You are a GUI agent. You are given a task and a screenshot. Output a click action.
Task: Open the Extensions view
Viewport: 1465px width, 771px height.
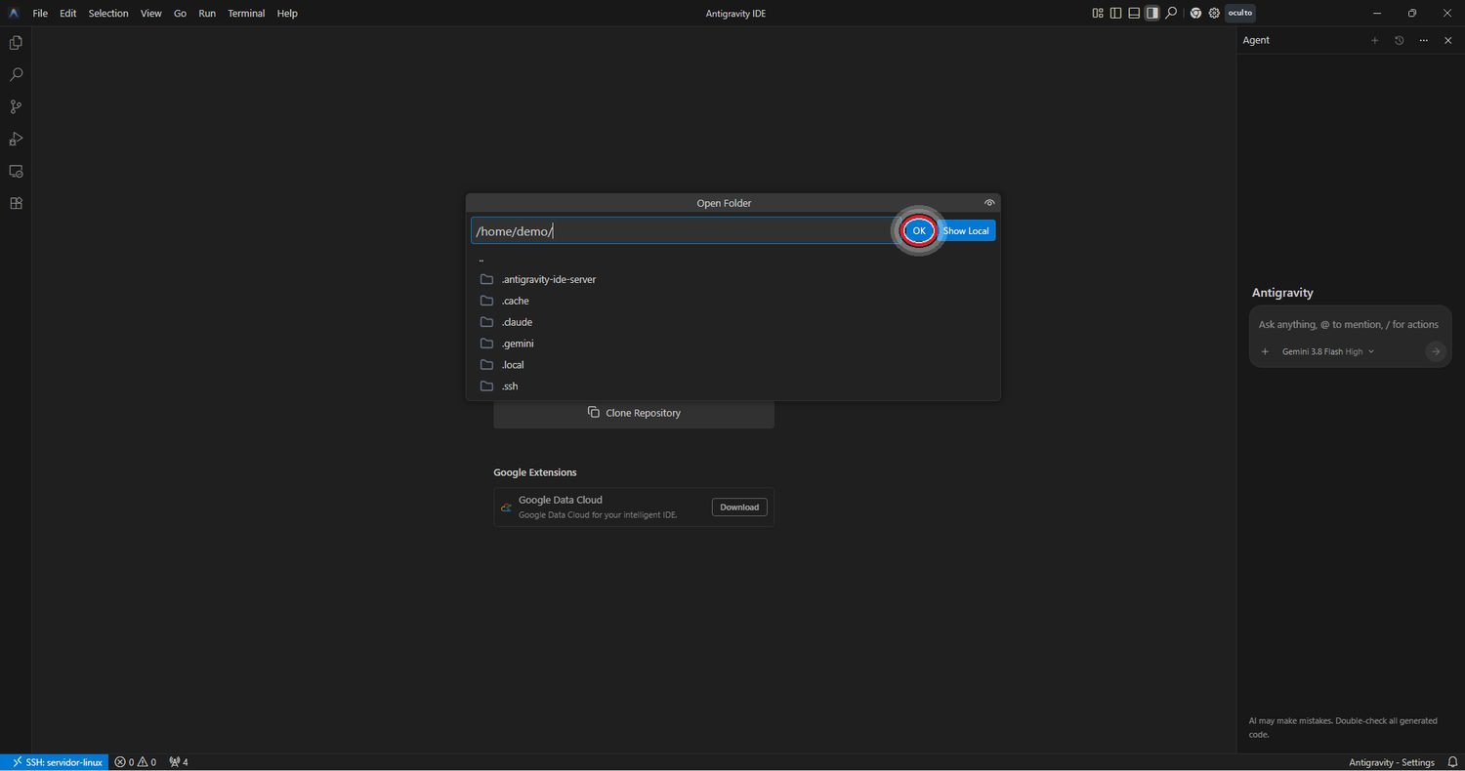[x=16, y=204]
